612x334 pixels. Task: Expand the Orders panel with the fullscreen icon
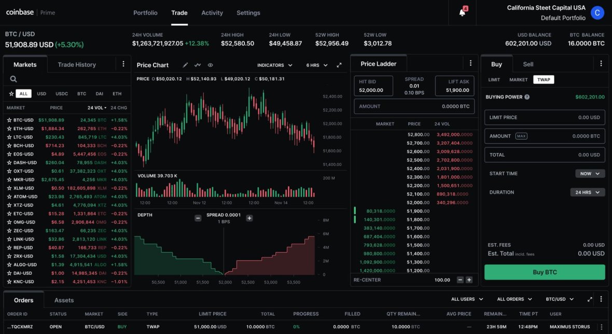click(x=589, y=299)
